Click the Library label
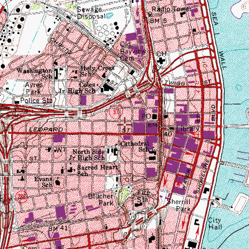The width and height of the screenshot is (249, 249). pos(188,129)
